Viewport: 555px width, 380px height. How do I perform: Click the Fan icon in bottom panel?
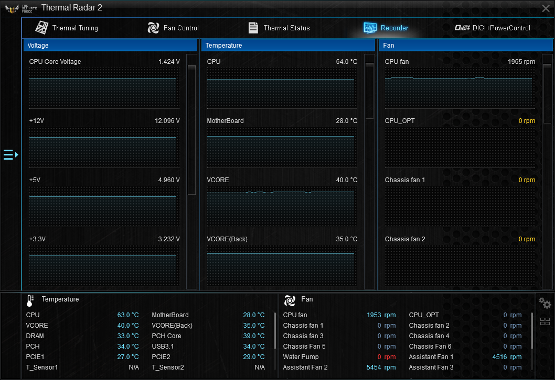pos(290,300)
